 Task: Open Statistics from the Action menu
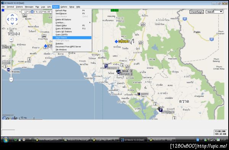point(72,44)
